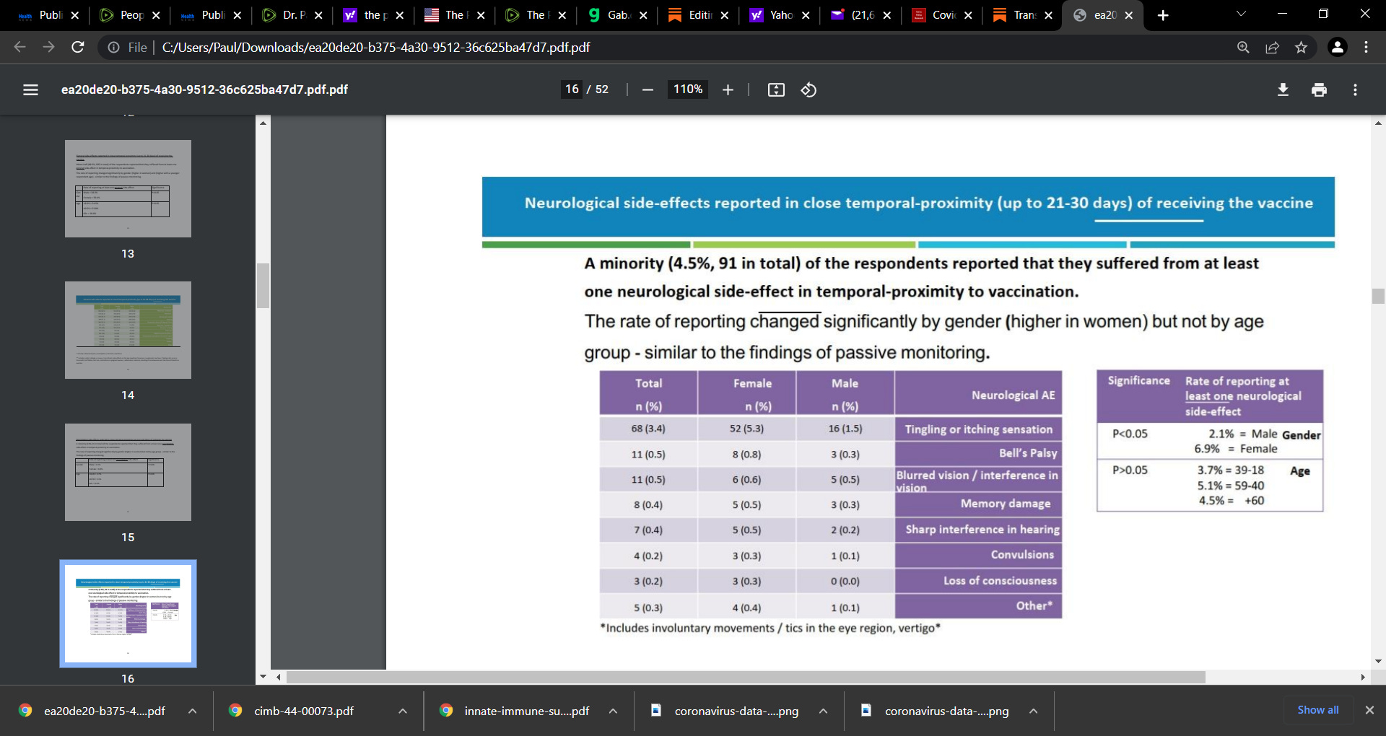Click the horizontal scrollbar handle

pos(746,677)
